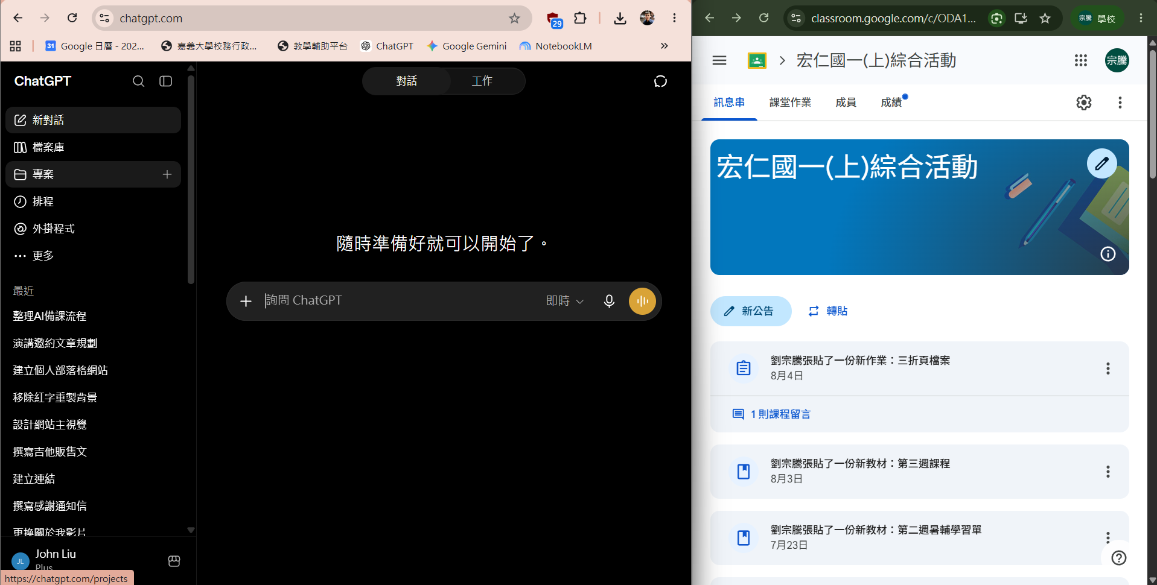Open 宗騰 account avatar in Classroom
The width and height of the screenshot is (1157, 585).
tap(1117, 60)
